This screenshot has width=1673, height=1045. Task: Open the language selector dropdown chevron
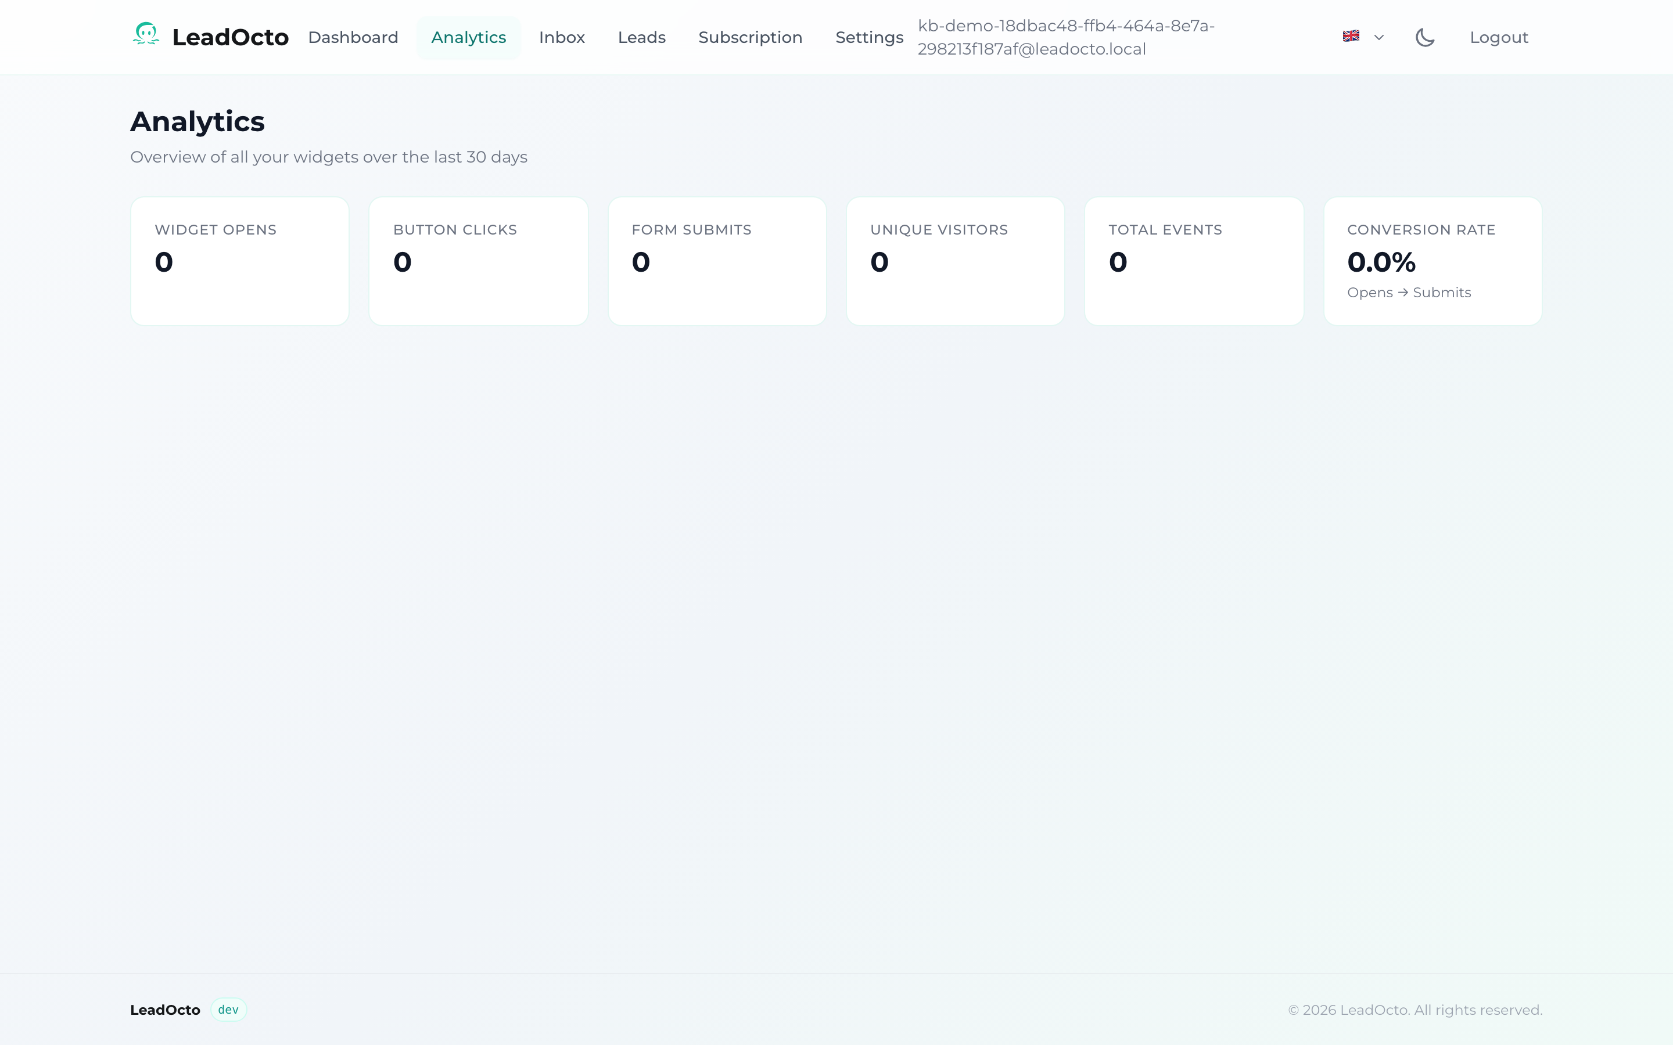coord(1379,37)
